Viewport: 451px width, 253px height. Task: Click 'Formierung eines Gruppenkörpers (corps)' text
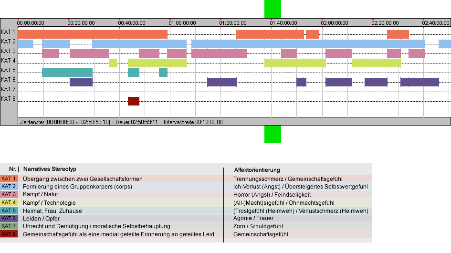pyautogui.click(x=78, y=187)
